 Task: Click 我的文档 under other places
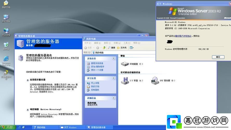95,87
